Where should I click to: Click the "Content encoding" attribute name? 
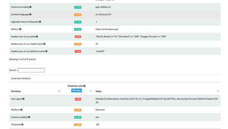[20, 7]
